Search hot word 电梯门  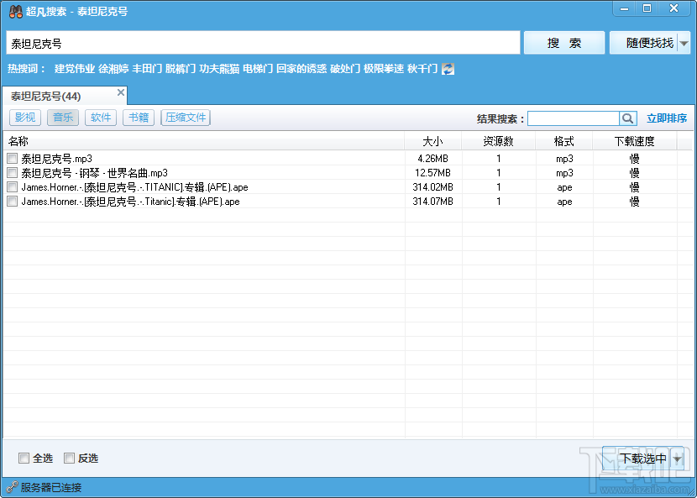(258, 69)
